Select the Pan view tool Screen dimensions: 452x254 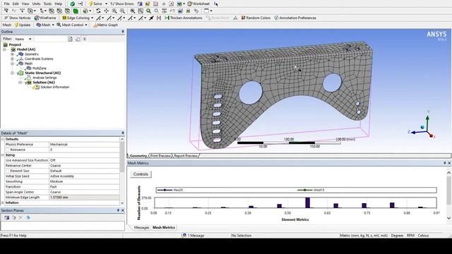click(107, 11)
